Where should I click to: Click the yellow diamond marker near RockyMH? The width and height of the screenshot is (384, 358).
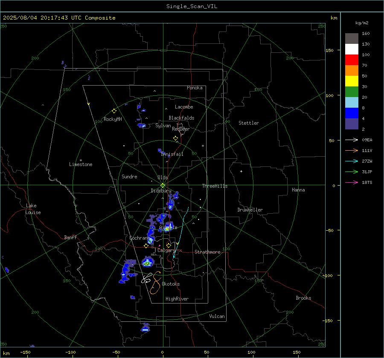click(114, 111)
